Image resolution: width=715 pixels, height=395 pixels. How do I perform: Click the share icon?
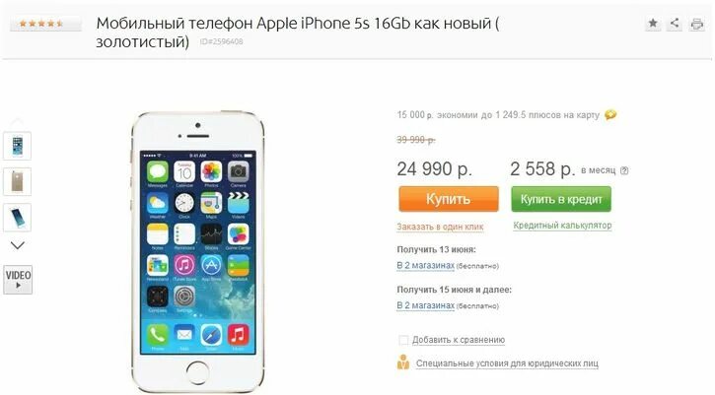tap(675, 24)
